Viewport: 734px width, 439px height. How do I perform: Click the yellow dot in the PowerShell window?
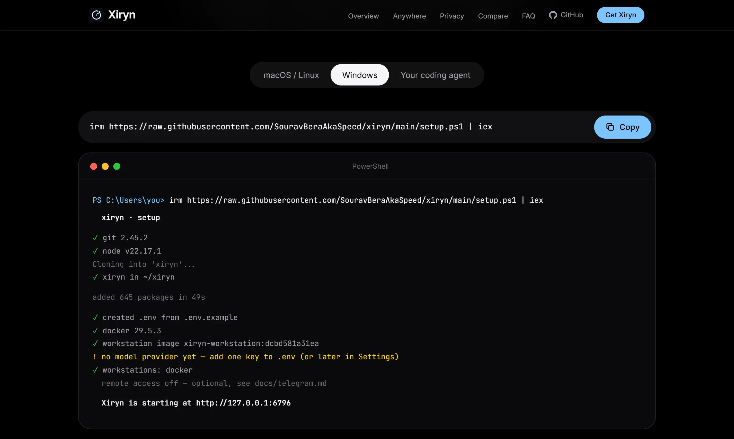pos(105,166)
